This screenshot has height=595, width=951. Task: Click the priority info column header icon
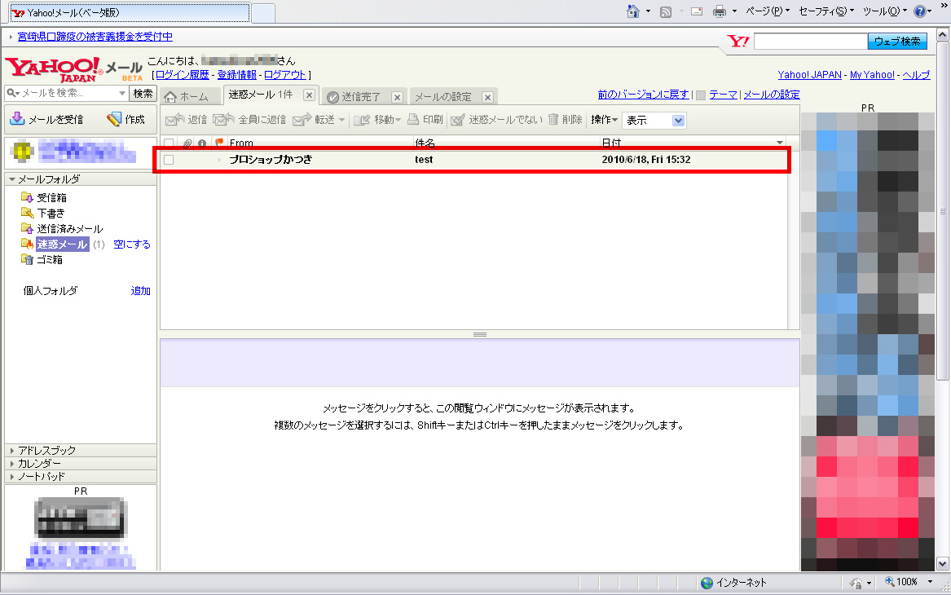tap(202, 143)
